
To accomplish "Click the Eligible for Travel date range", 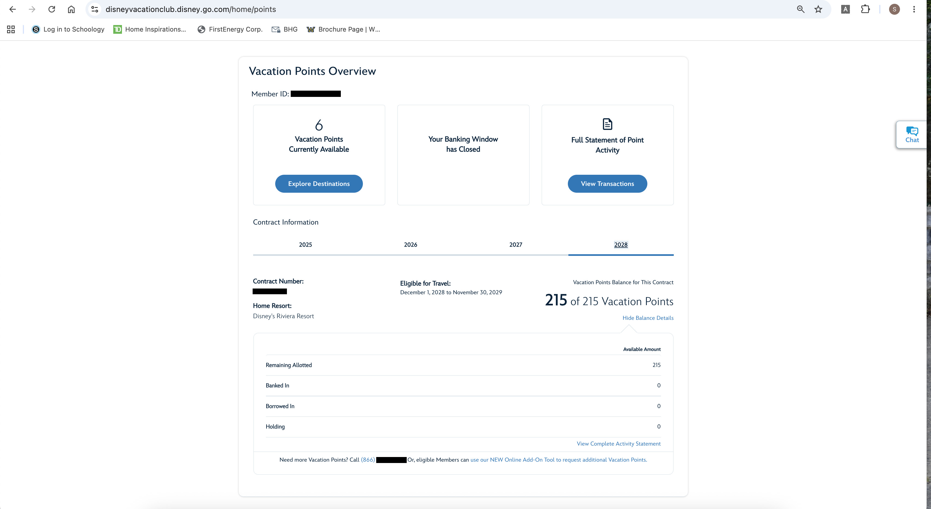I will 451,292.
